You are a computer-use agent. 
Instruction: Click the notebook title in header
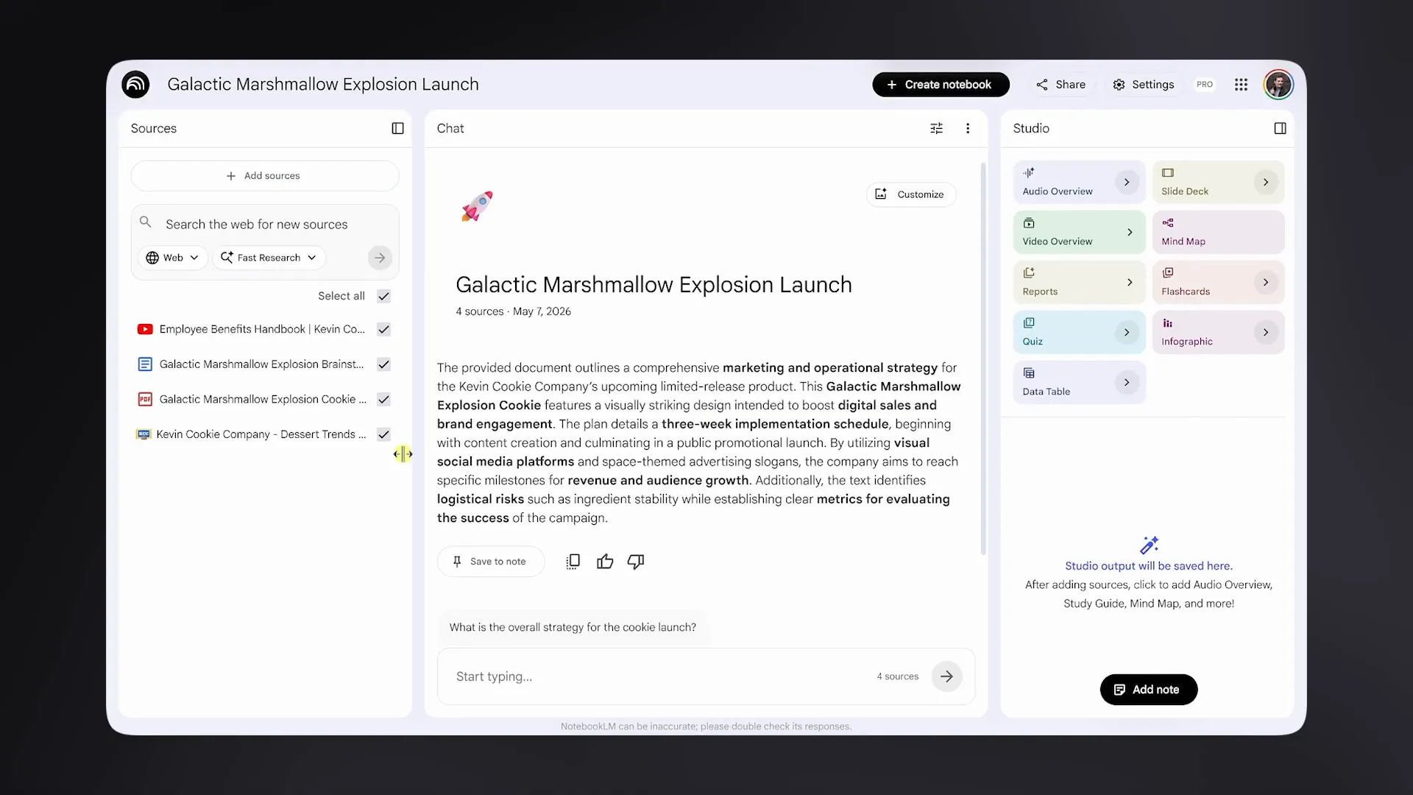click(x=323, y=85)
